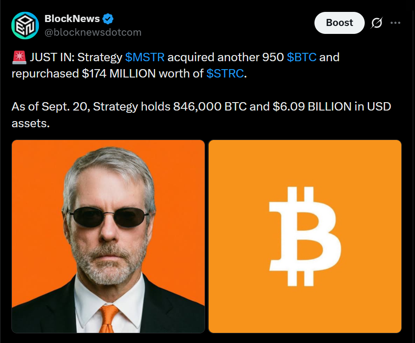
Task: Click the blue verified badge
Action: (108, 19)
